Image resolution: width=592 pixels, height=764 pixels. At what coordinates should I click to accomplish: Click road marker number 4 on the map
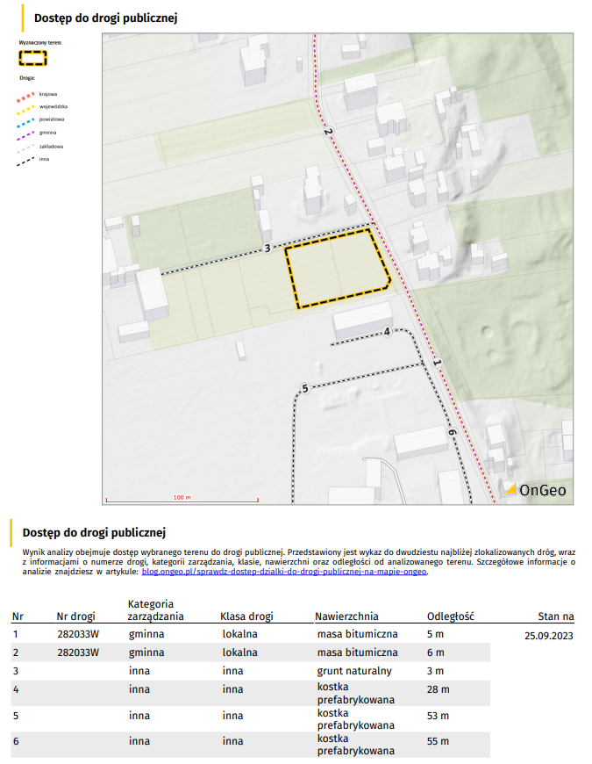387,332
